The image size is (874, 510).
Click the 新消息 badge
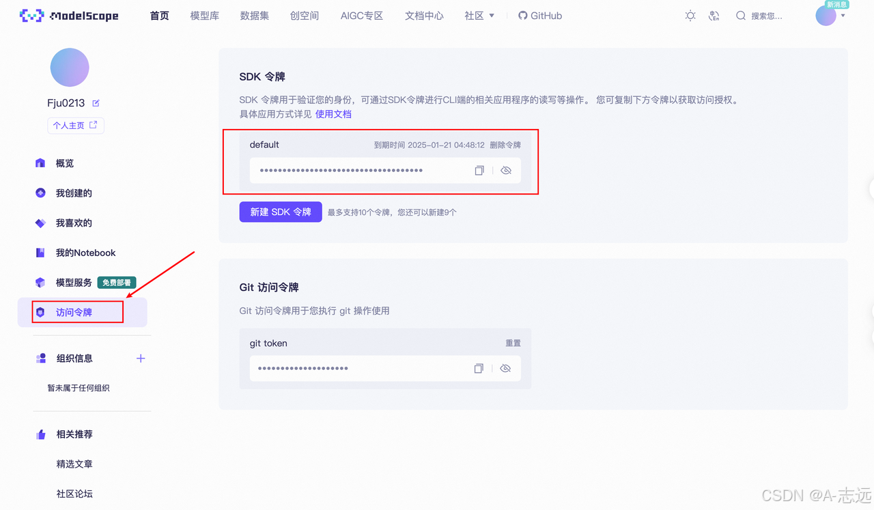(836, 5)
